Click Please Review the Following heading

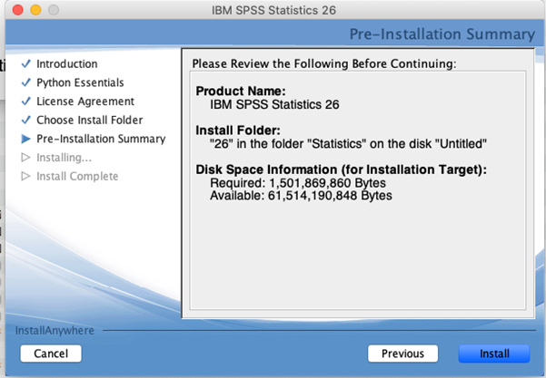[324, 64]
